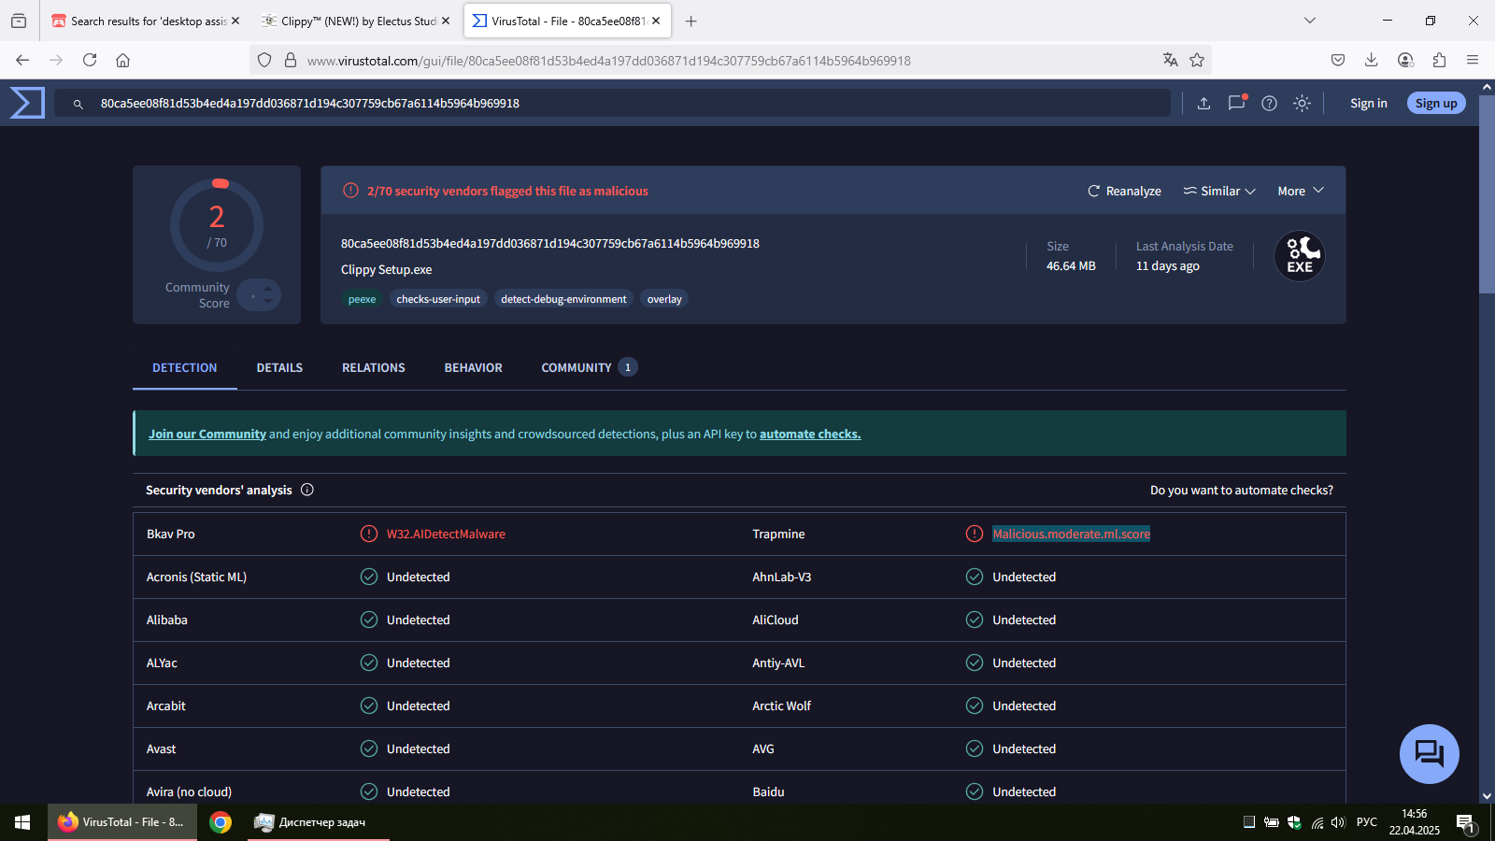This screenshot has width=1495, height=841.
Task: Expand the Similar dropdown
Action: pyautogui.click(x=1219, y=191)
